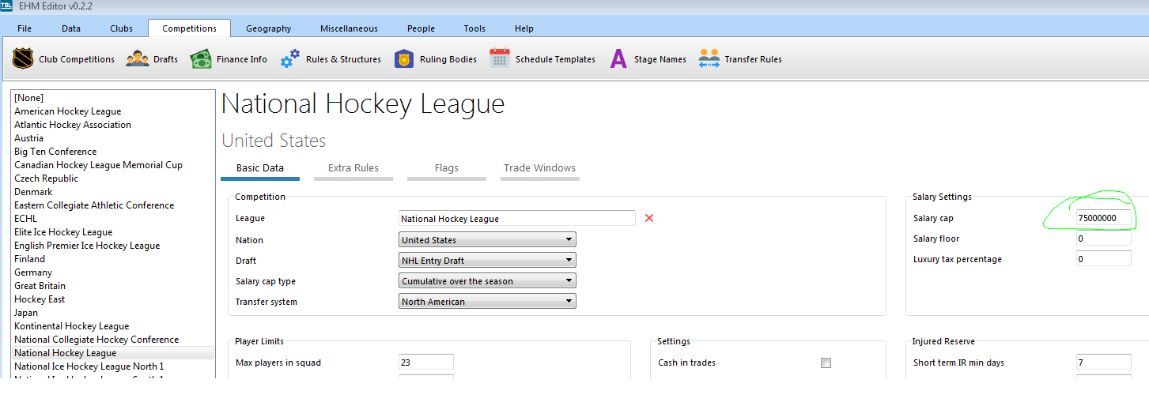Open the Miscellaneous ribbon tab
The height and width of the screenshot is (402, 1149).
(x=349, y=28)
